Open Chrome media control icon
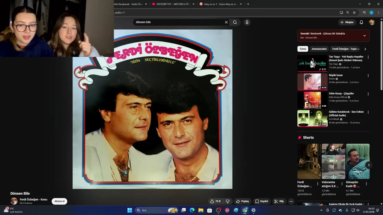This screenshot has height=215, width=383. (364, 13)
